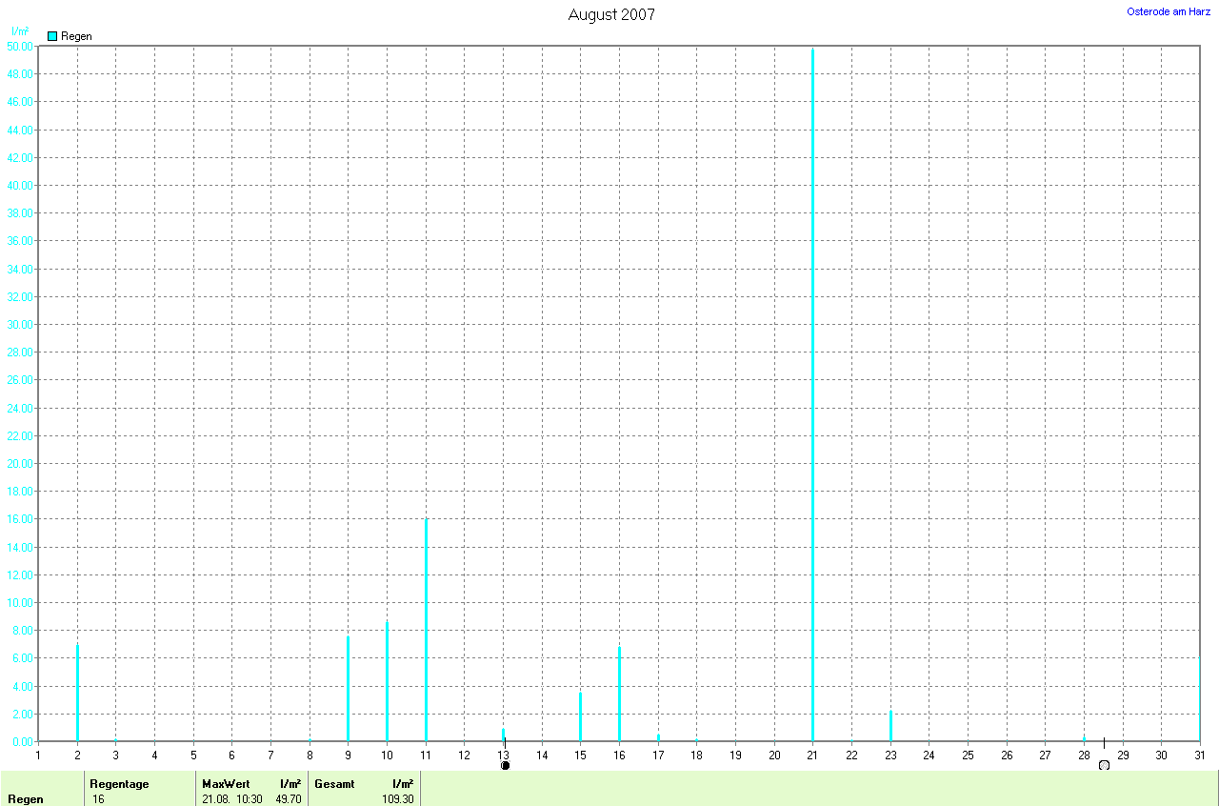This screenshot has height=806, width=1219.
Task: Click the 49.70 maximum value cell
Action: tap(288, 799)
